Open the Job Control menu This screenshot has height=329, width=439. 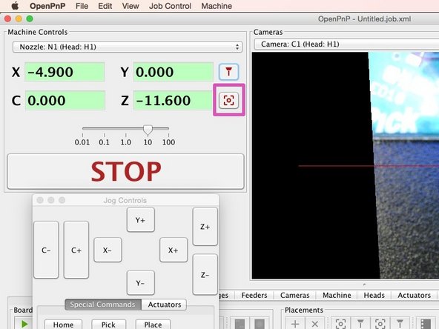[170, 6]
